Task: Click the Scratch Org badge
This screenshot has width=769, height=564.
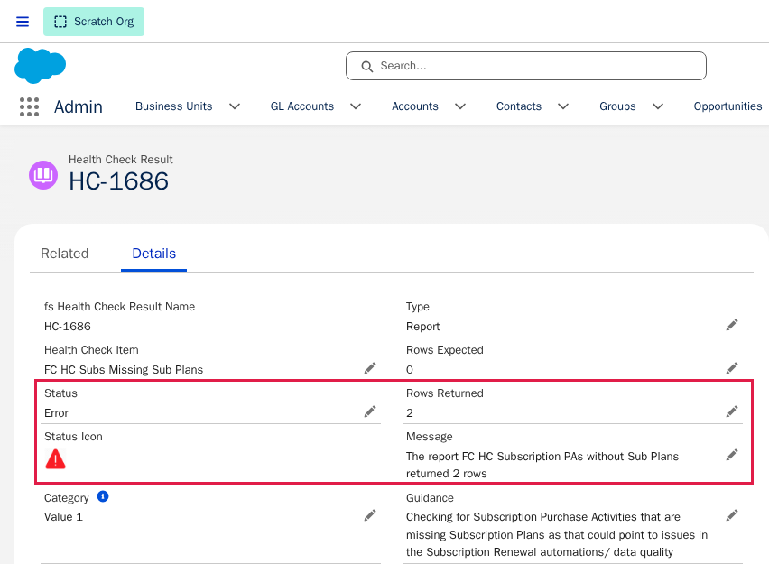Action: tap(94, 22)
